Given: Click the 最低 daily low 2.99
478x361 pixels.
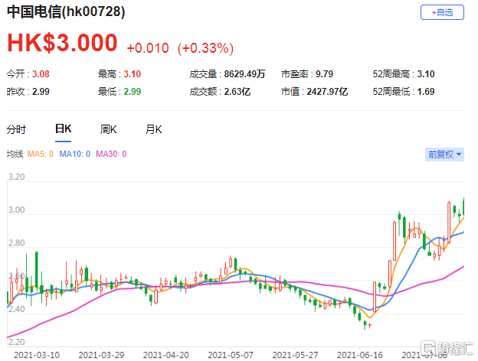Looking at the screenshot, I should (132, 92).
